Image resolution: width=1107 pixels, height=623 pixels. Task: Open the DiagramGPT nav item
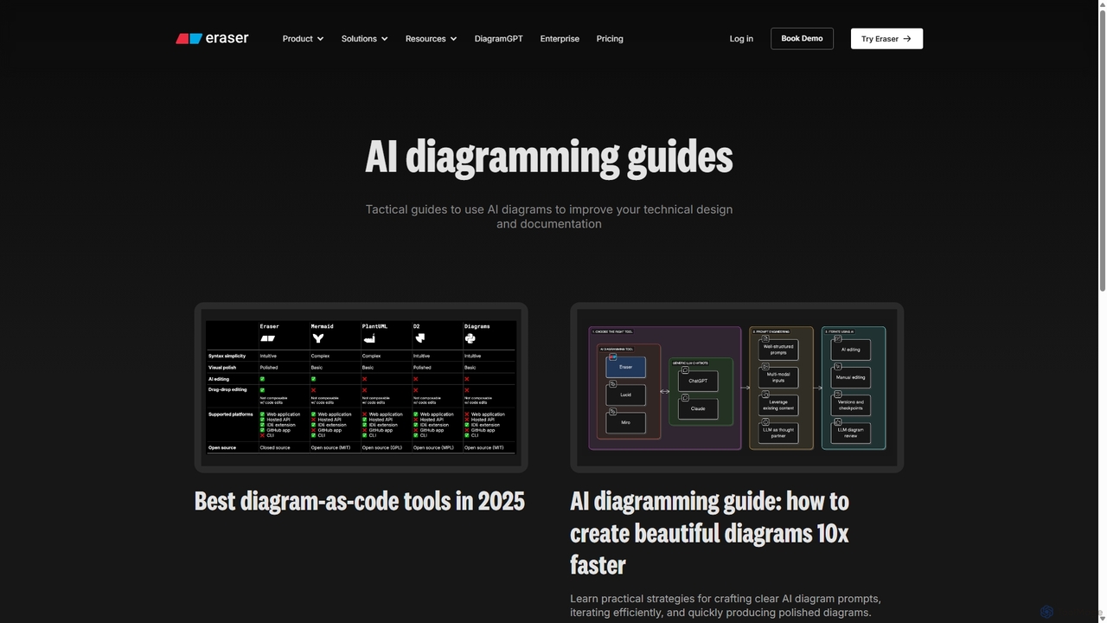click(498, 39)
